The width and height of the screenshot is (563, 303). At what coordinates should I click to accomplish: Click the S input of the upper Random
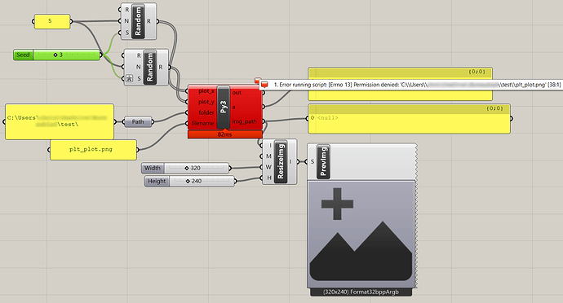point(126,33)
